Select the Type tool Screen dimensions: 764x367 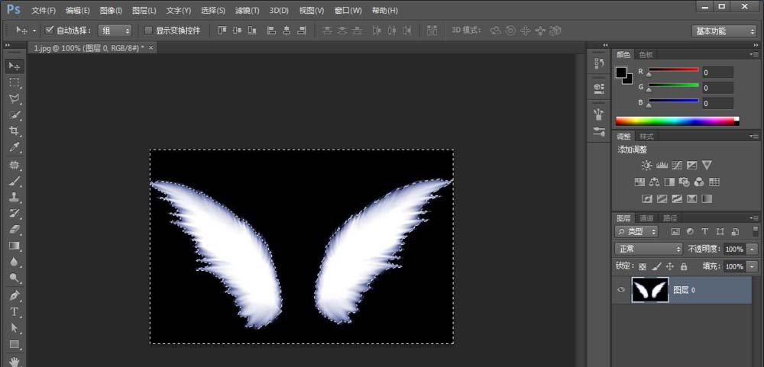point(14,312)
